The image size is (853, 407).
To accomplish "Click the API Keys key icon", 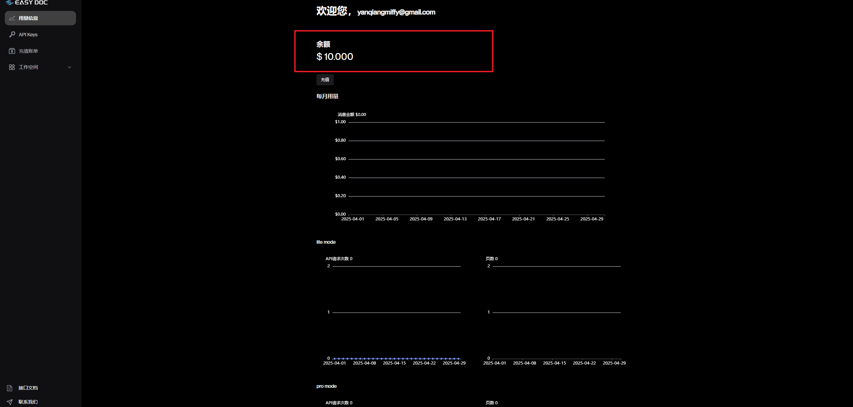I will coord(12,34).
